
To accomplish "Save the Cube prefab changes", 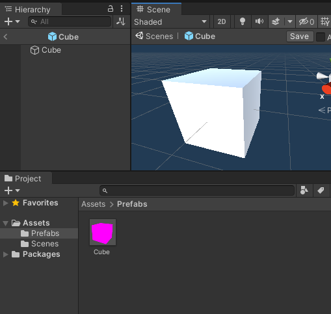I will point(300,36).
